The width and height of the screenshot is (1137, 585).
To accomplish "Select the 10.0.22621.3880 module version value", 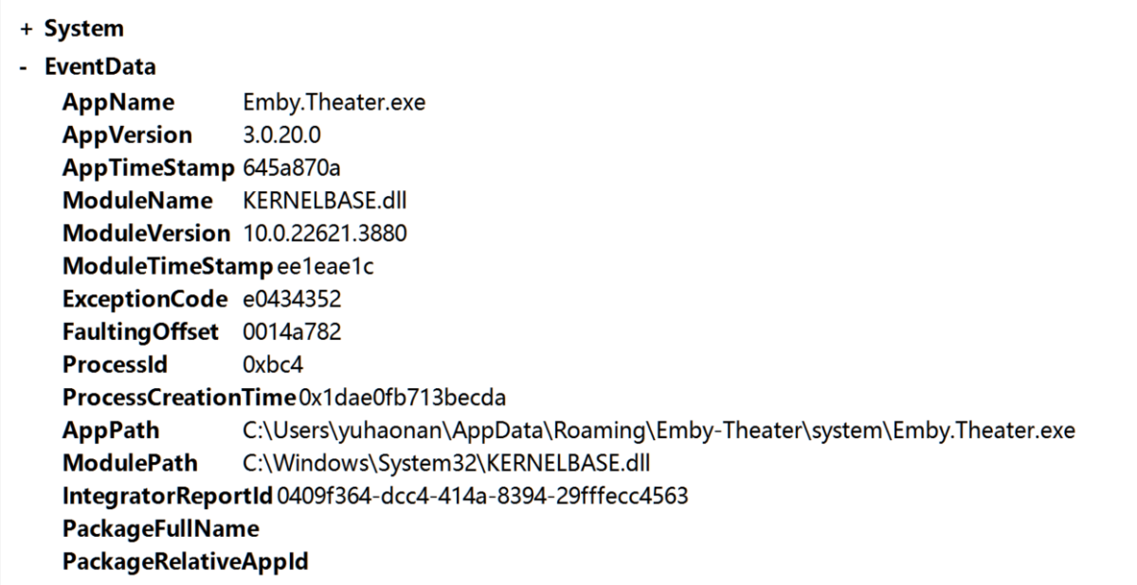I will pyautogui.click(x=325, y=234).
